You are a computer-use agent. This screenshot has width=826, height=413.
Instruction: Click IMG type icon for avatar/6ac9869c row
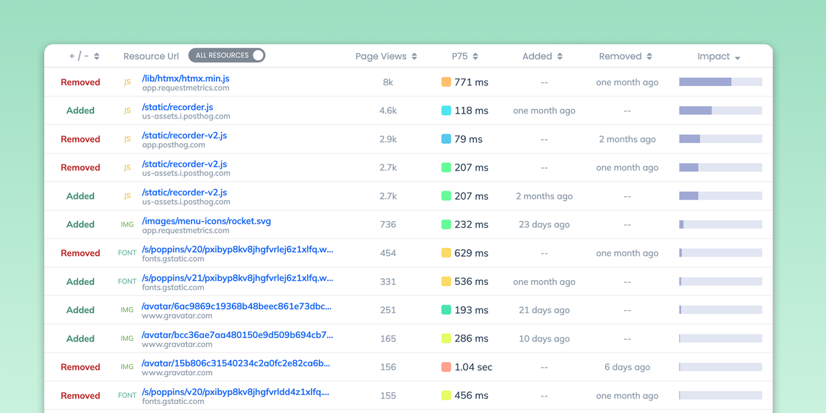point(127,310)
